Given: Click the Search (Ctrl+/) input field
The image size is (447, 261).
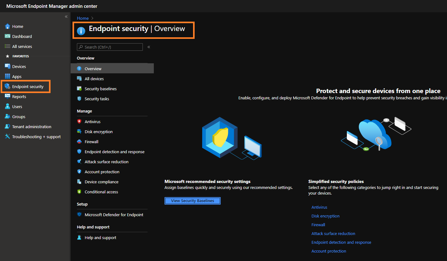Looking at the screenshot, I should [x=110, y=47].
